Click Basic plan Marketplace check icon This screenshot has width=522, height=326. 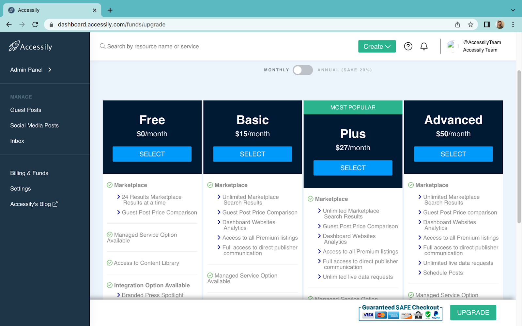(210, 185)
